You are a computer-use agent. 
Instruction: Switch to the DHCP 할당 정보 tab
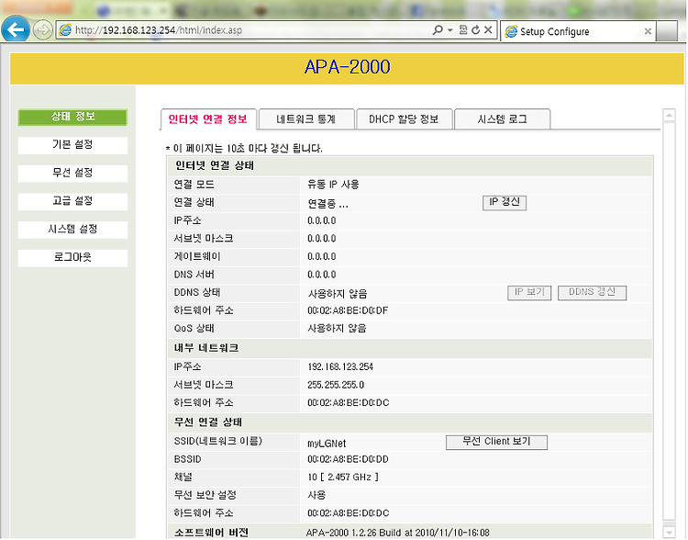click(405, 119)
